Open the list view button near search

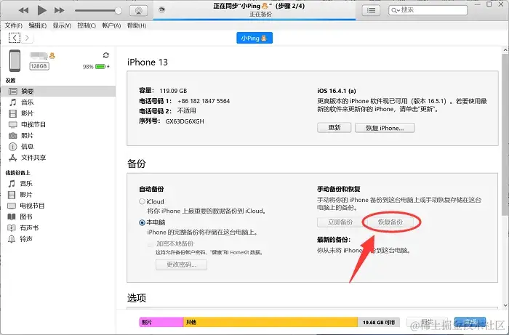[371, 10]
